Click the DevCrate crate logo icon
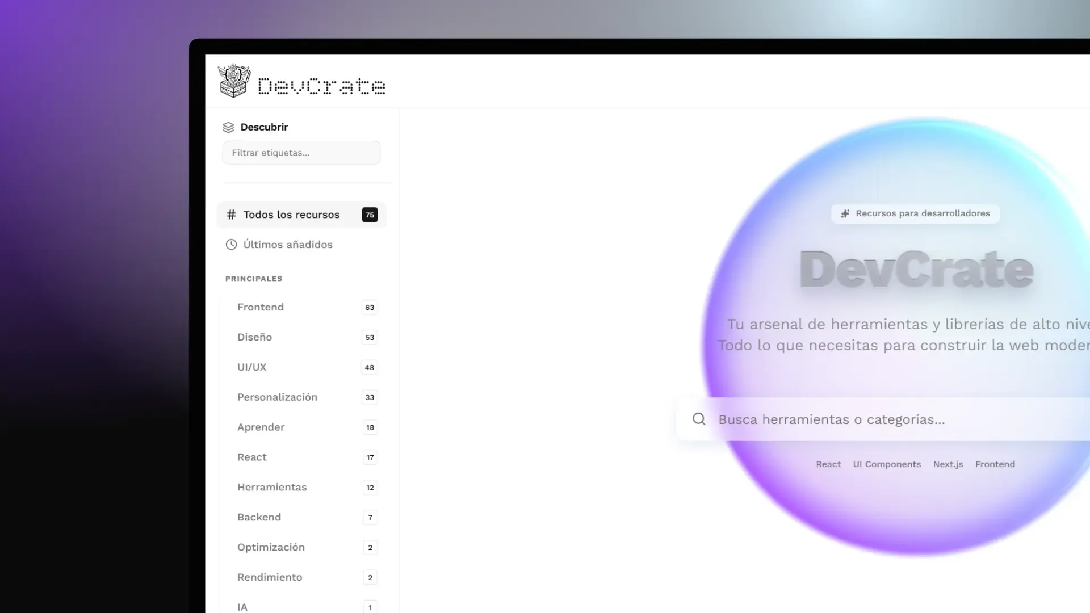 click(234, 81)
